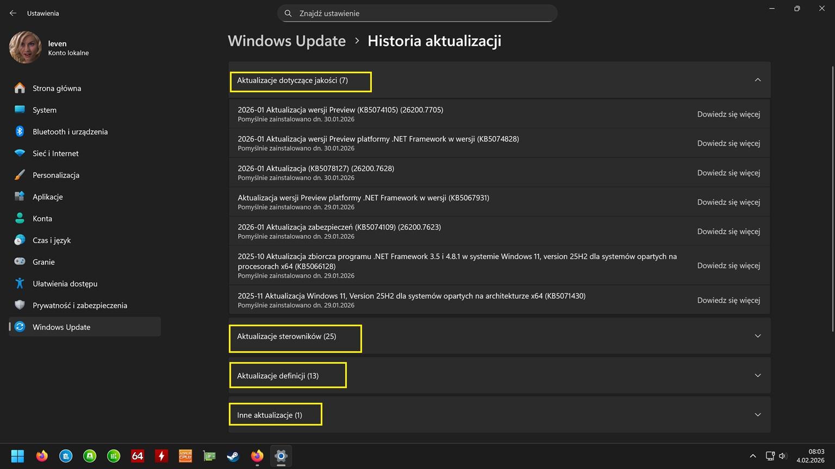The image size is (835, 469).
Task: Choose the Personalizacja paintbrush icon
Action: point(20,175)
